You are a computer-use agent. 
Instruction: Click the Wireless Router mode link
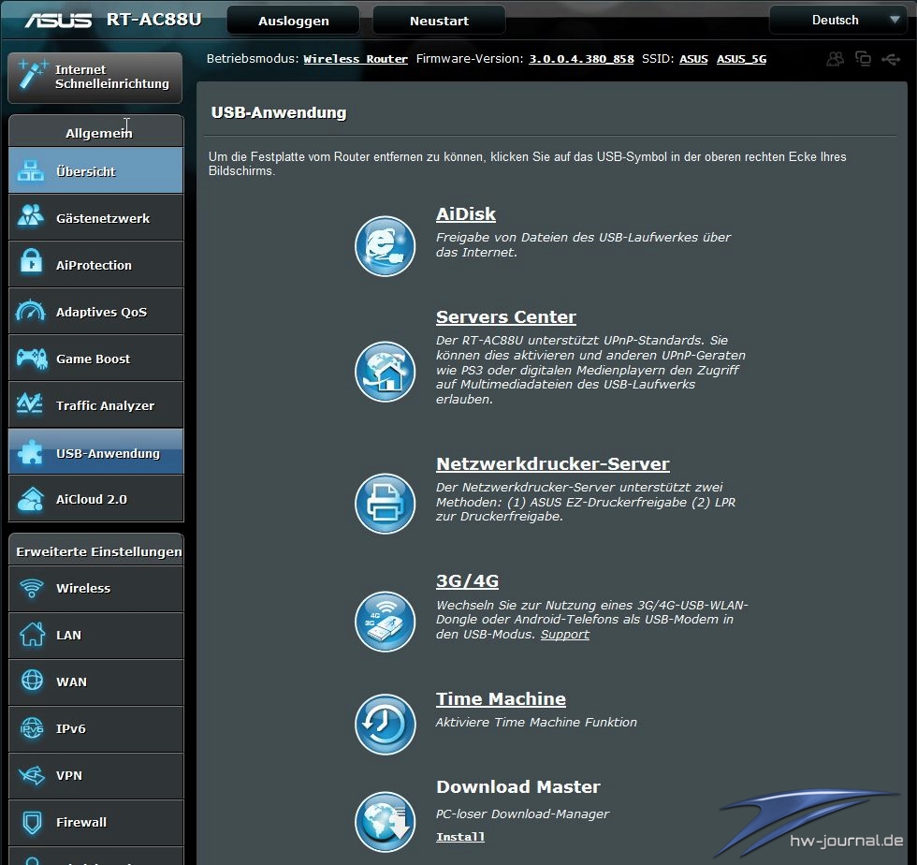[x=356, y=59]
